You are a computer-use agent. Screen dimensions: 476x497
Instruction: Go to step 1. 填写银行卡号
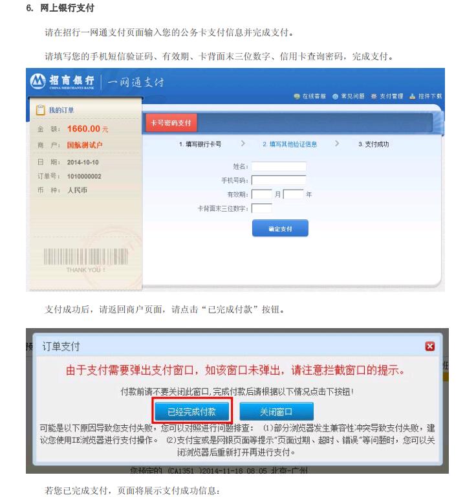click(x=200, y=144)
